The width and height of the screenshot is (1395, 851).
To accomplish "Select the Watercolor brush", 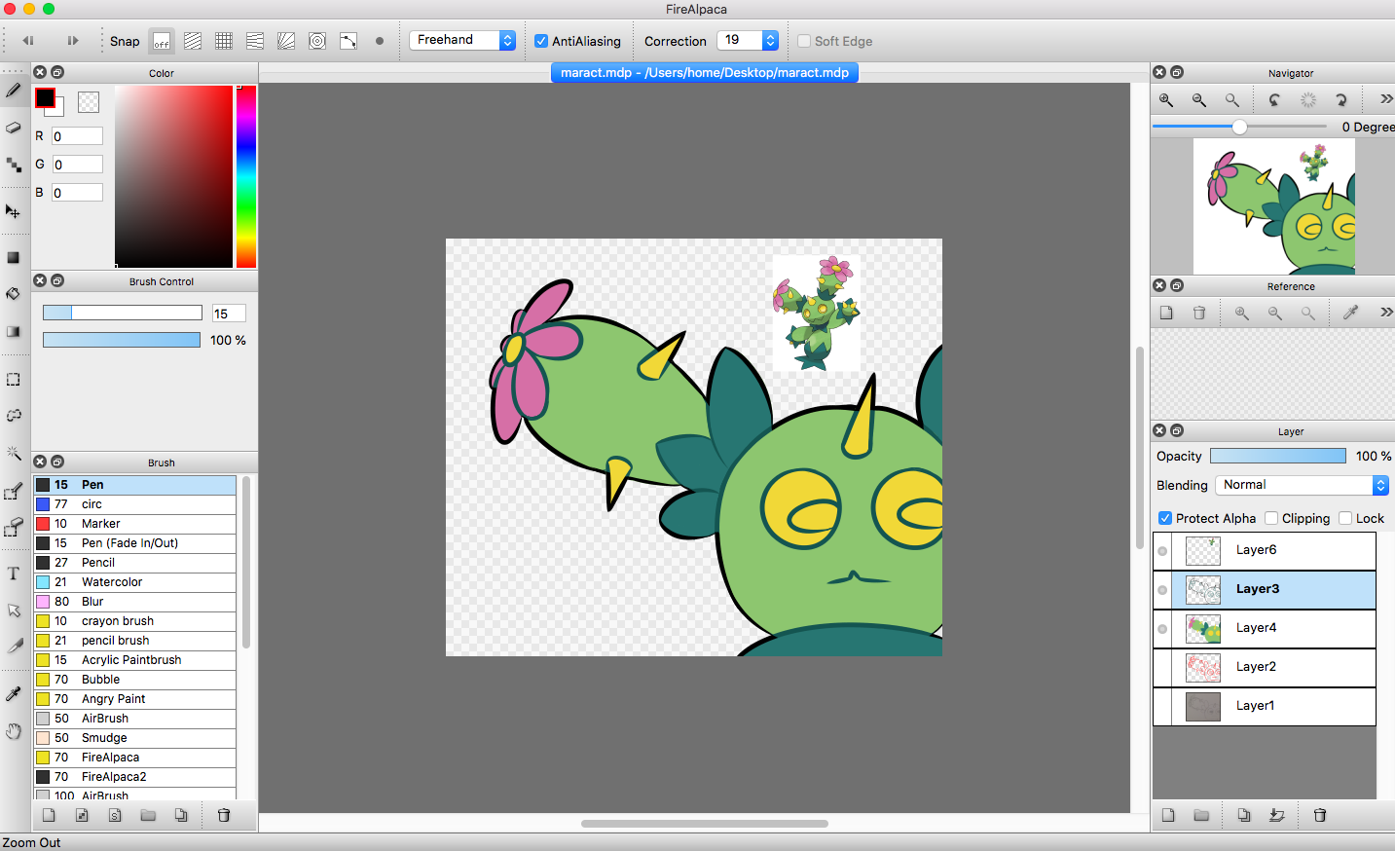I will (135, 582).
